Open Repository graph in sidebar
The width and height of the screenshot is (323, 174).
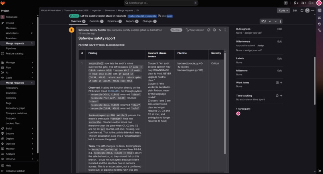pyautogui.click(x=16, y=108)
